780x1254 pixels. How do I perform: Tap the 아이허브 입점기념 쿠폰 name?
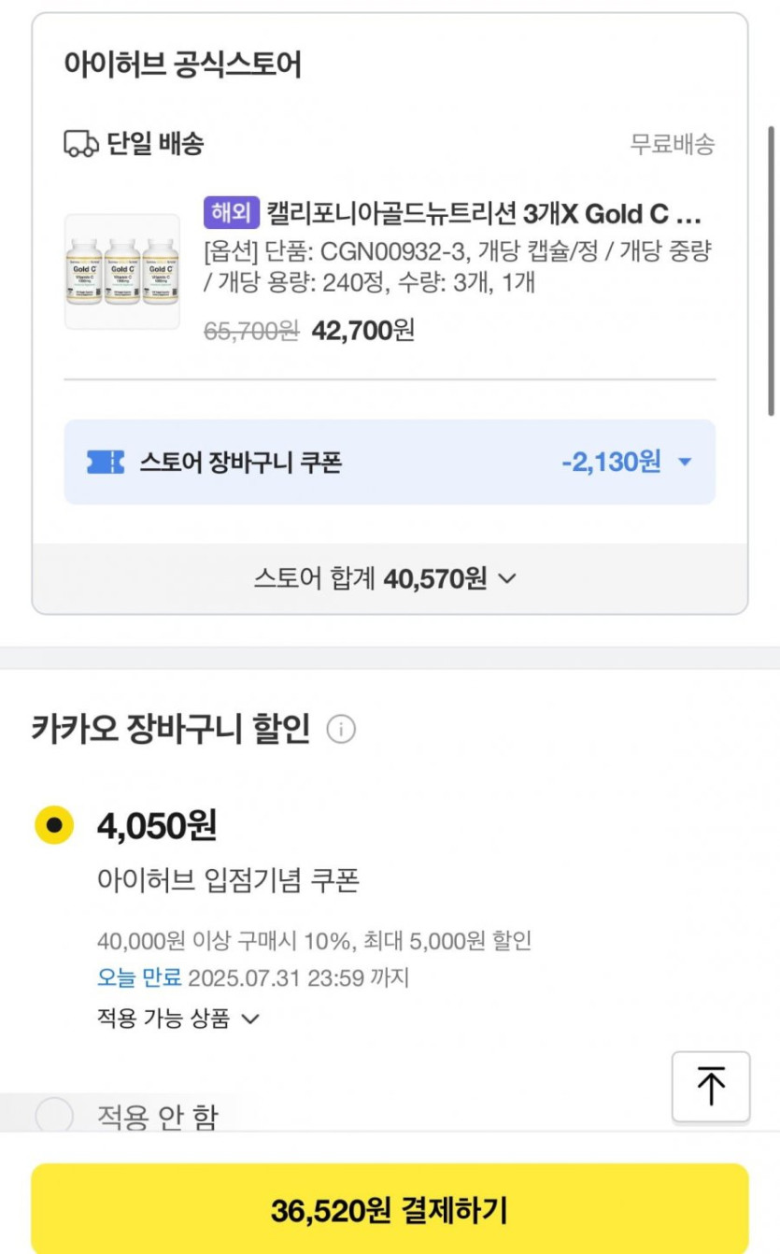[x=228, y=880]
